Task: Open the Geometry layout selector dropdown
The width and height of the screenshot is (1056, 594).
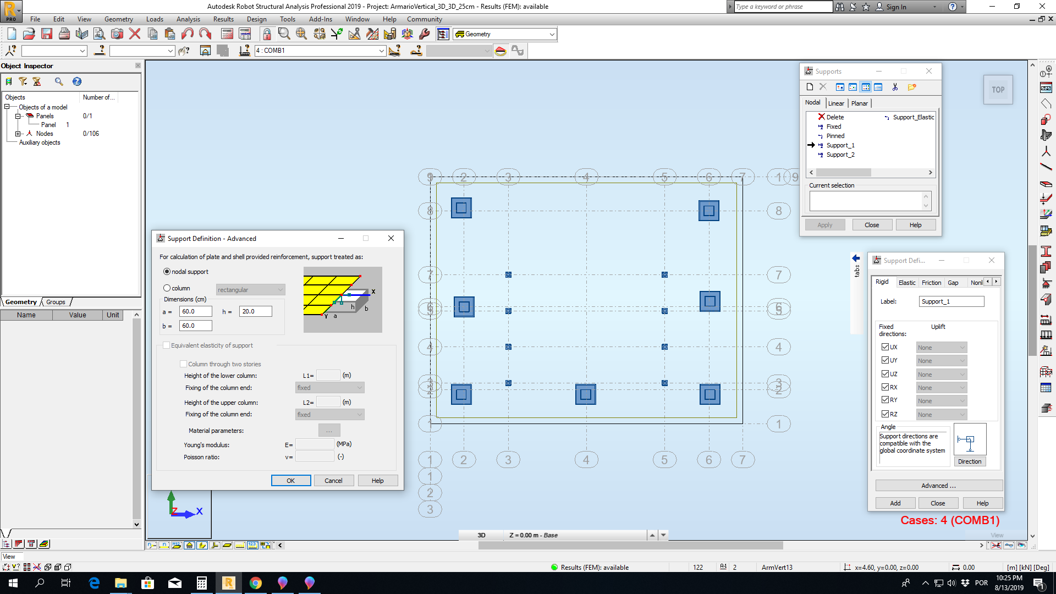Action: click(x=551, y=34)
